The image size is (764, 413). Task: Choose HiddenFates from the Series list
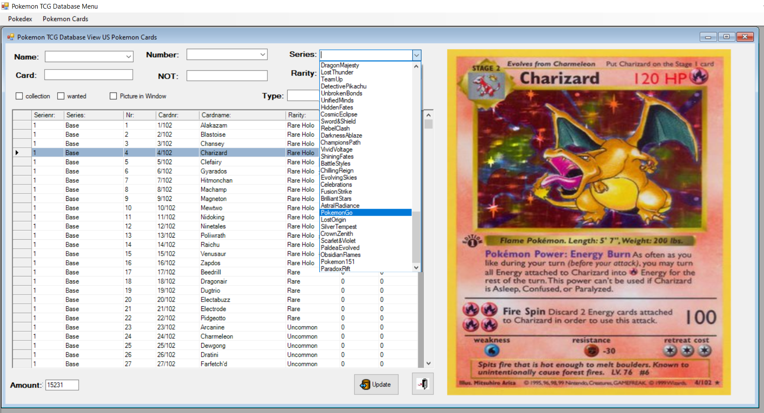pos(366,107)
